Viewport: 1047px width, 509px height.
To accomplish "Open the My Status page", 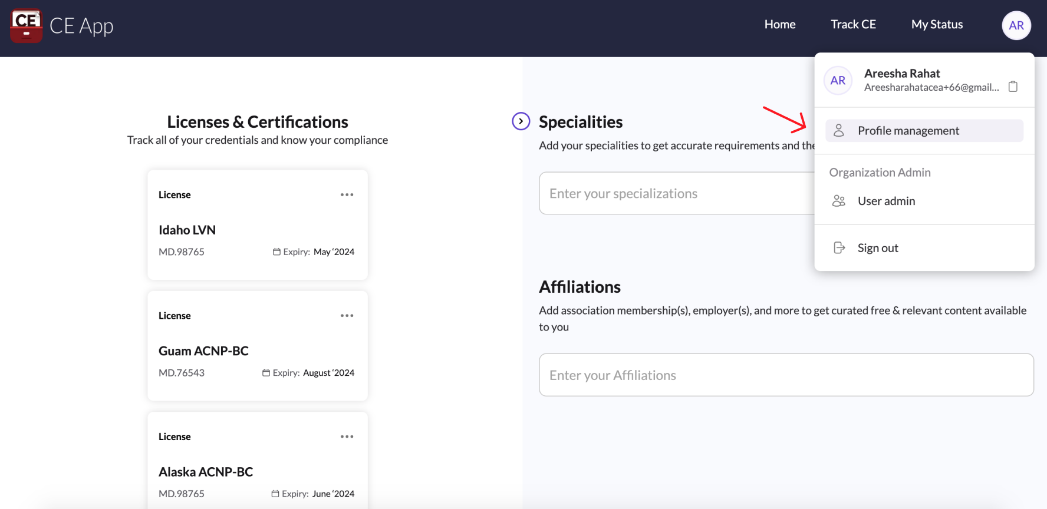I will (937, 24).
